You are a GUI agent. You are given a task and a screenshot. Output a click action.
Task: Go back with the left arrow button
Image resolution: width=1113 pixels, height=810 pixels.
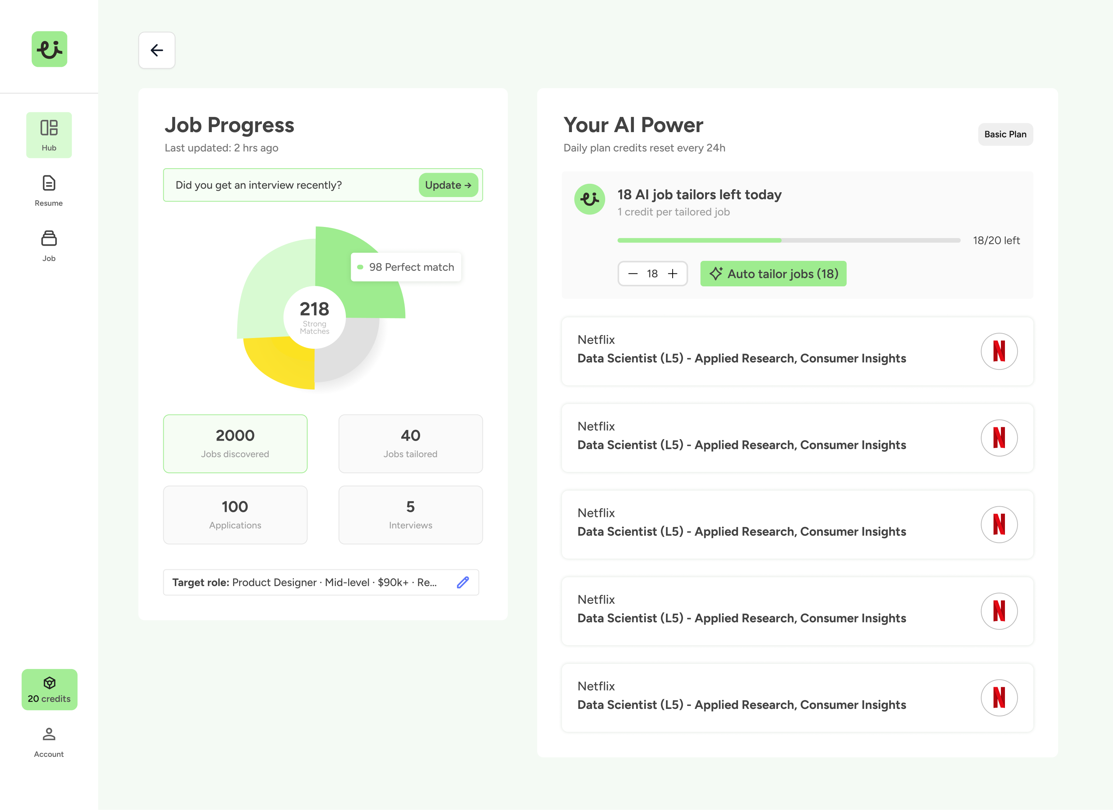156,50
